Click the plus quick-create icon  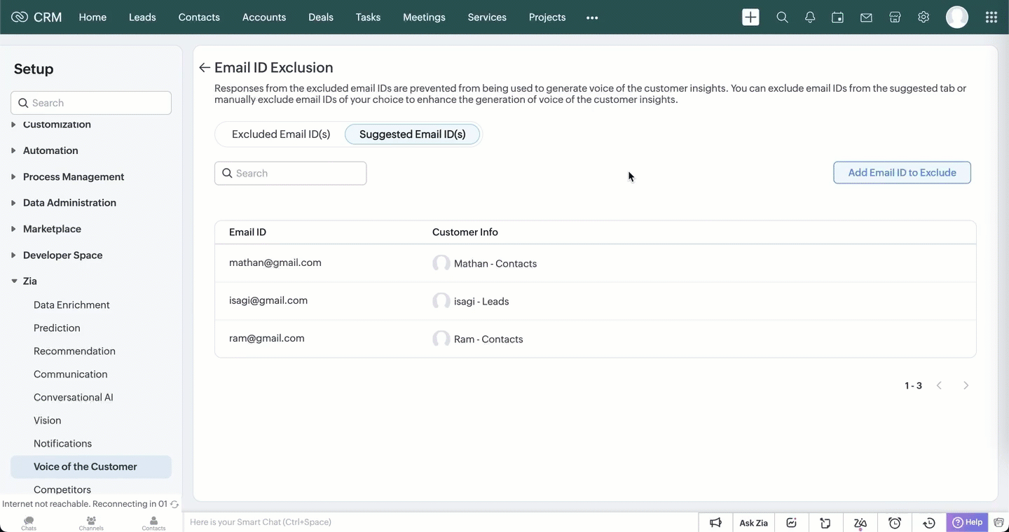(750, 17)
